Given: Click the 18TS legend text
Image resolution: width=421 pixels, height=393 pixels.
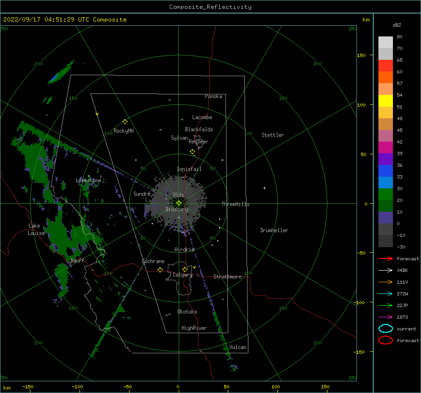Looking at the screenshot, I should [402, 317].
